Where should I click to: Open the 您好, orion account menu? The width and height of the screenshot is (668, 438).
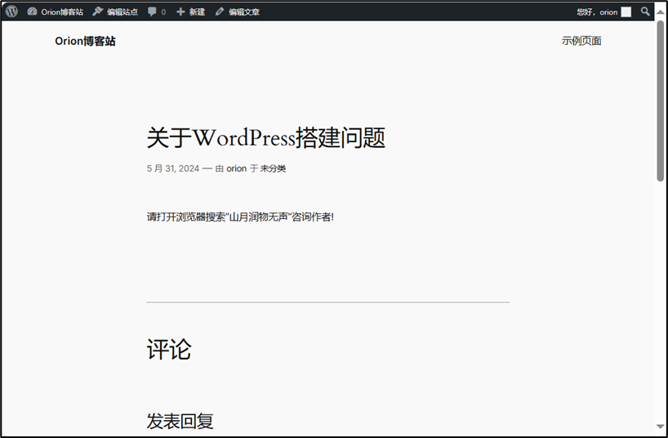[x=603, y=12]
